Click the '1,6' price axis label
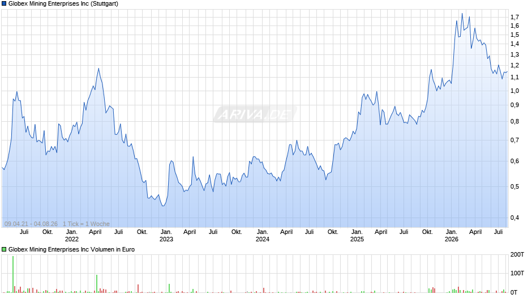Image resolution: width=532 pixels, height=298 pixels. click(x=514, y=26)
